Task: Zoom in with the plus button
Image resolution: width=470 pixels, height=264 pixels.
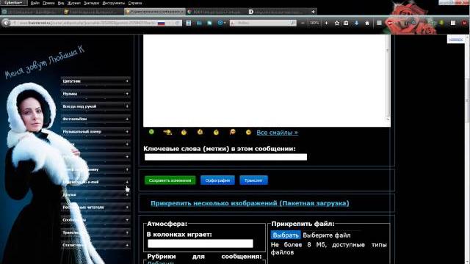Action: (x=326, y=23)
